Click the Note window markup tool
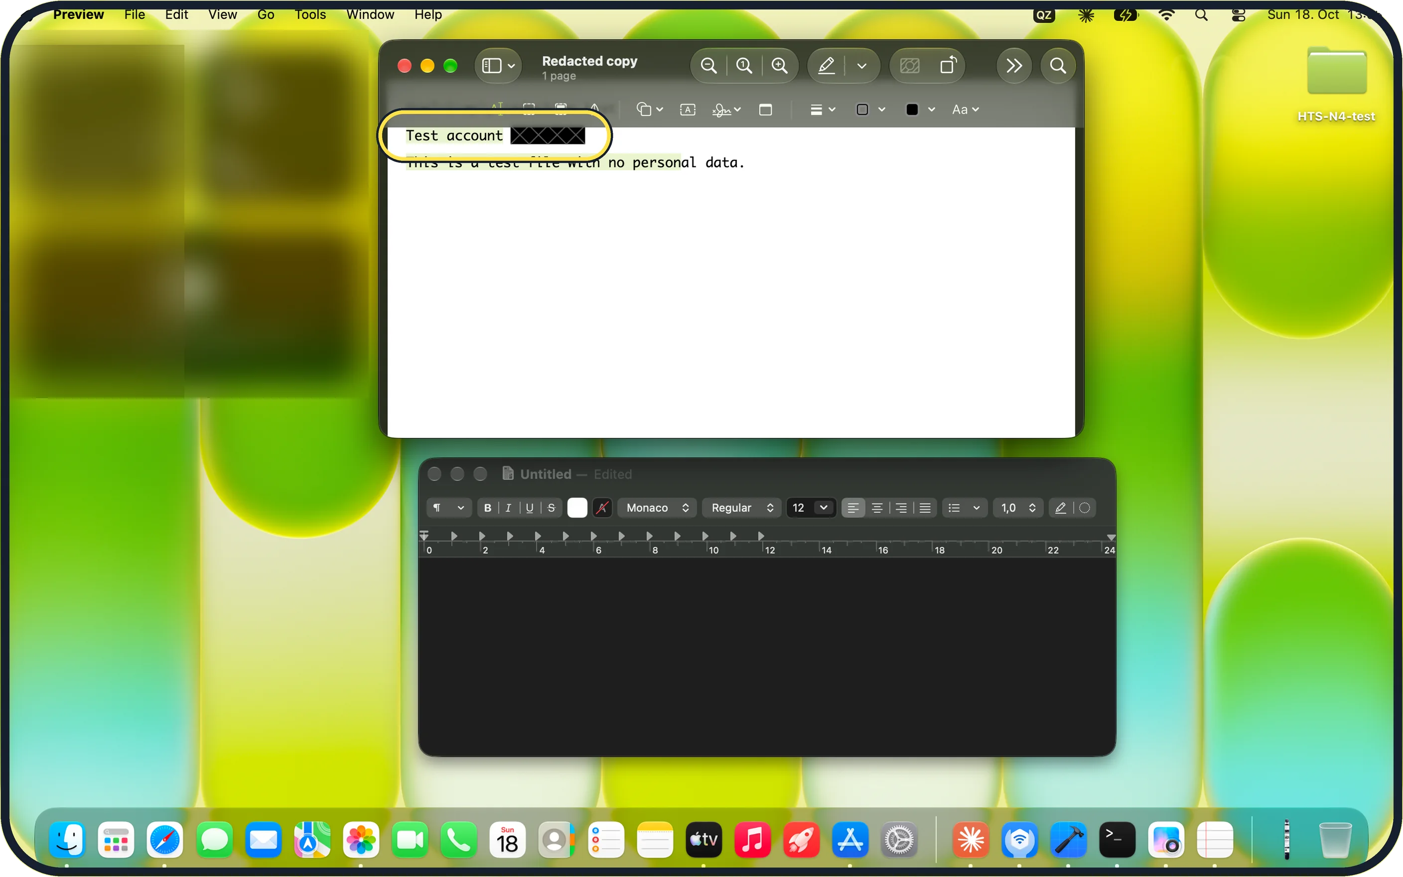The height and width of the screenshot is (877, 1403). pos(765,110)
